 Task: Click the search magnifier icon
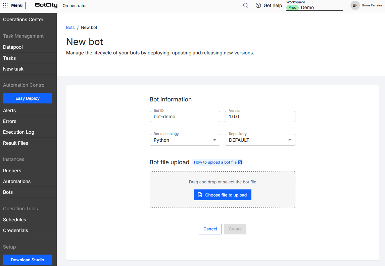(245, 5)
